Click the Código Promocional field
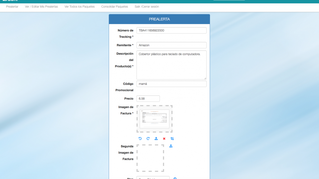This screenshot has height=179, width=319. click(x=171, y=84)
